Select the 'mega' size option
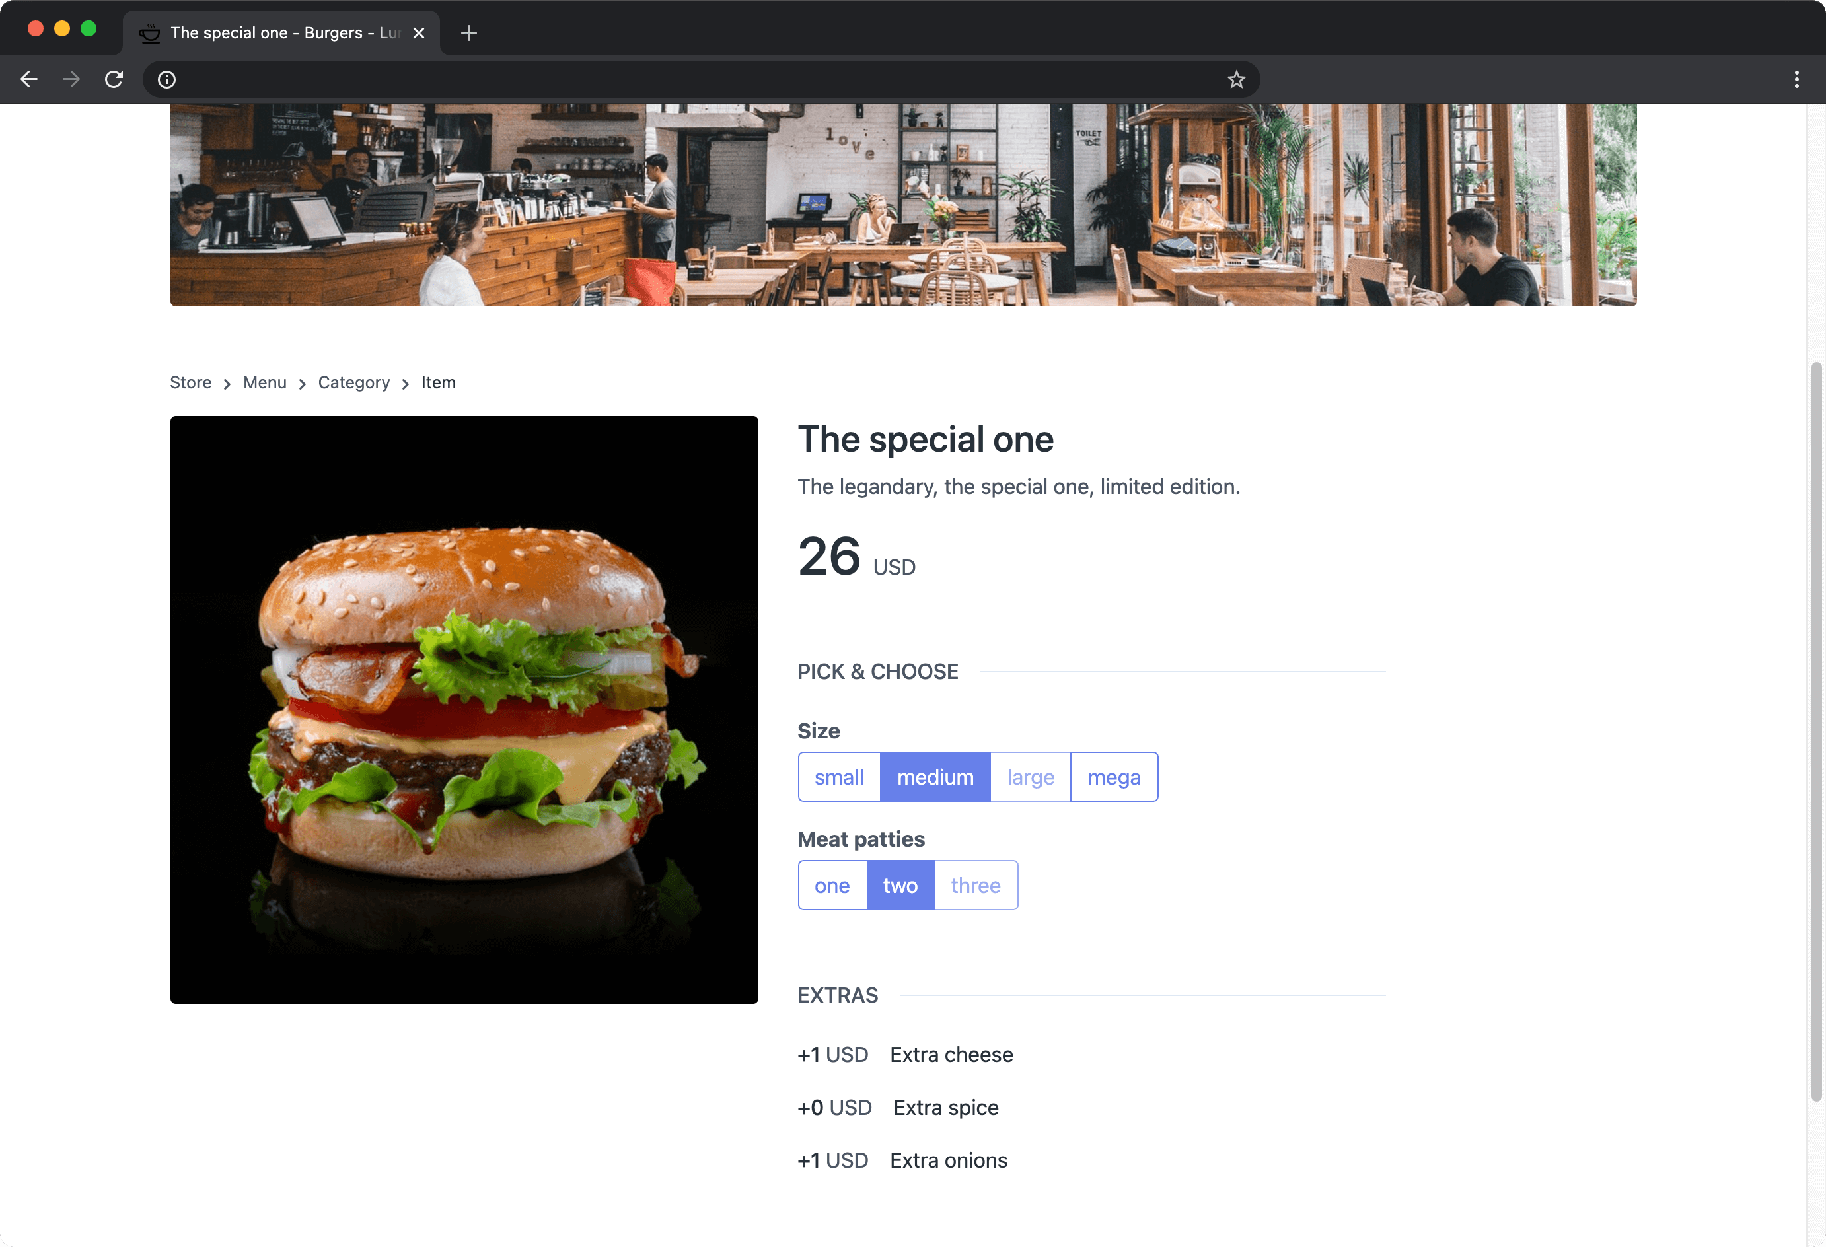 pos(1114,777)
